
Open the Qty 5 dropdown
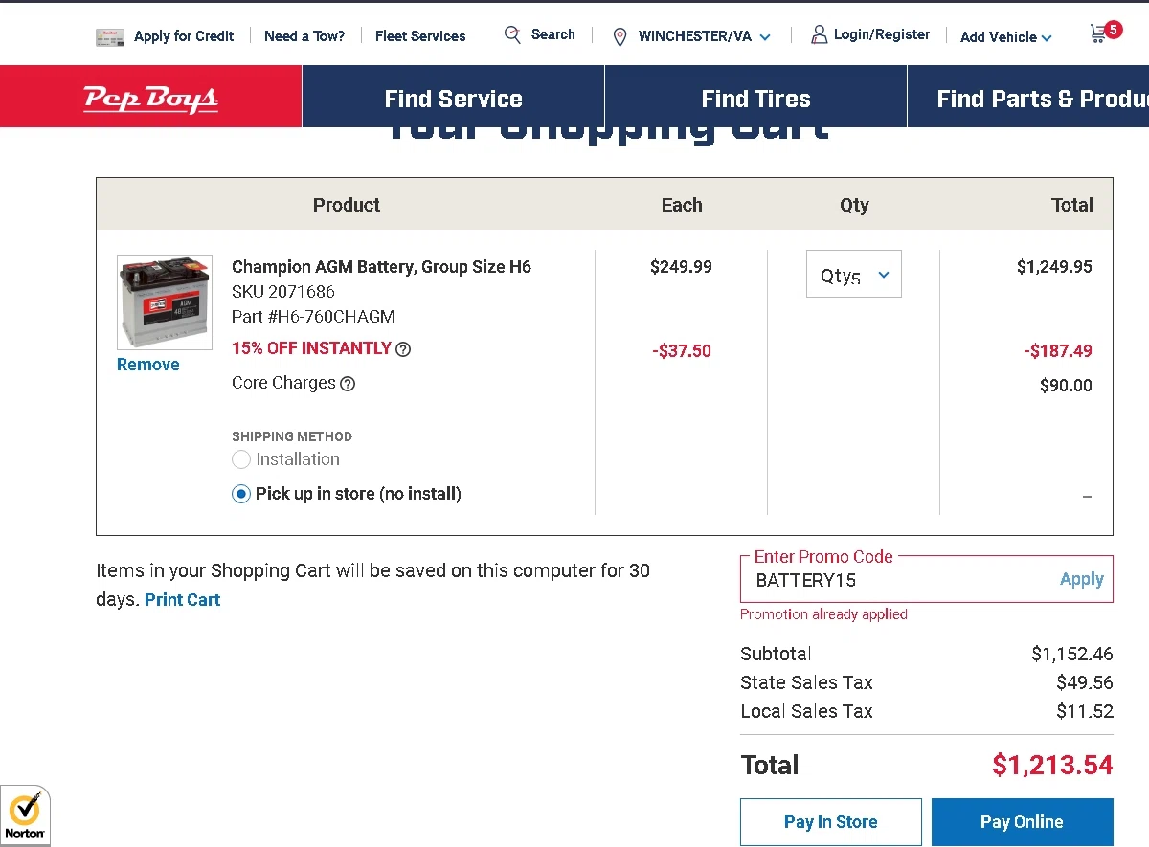click(854, 275)
